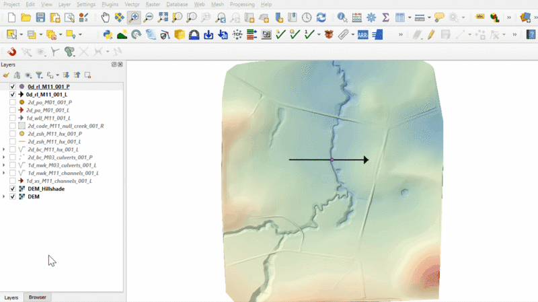Expand the 2d_bc_M11_hx_001_L layer node
Screen dimensions: 538x302
pyautogui.click(x=5, y=149)
